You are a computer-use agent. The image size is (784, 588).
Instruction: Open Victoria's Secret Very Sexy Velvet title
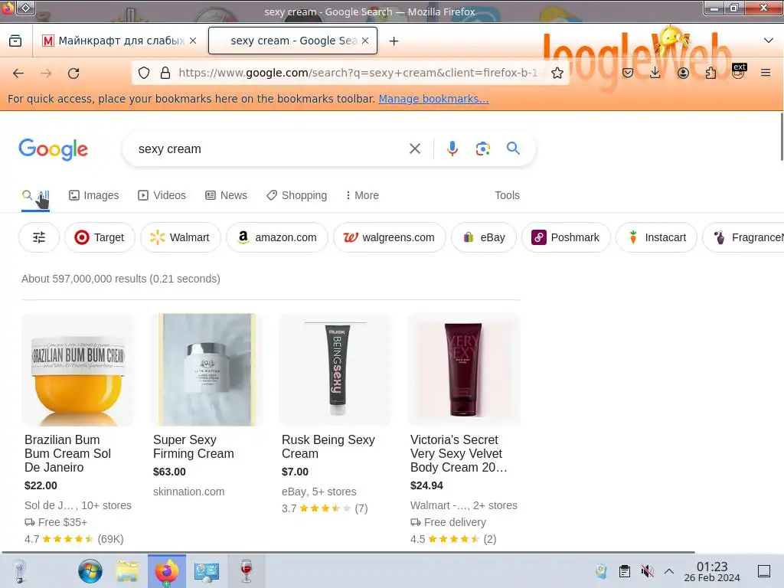459,453
